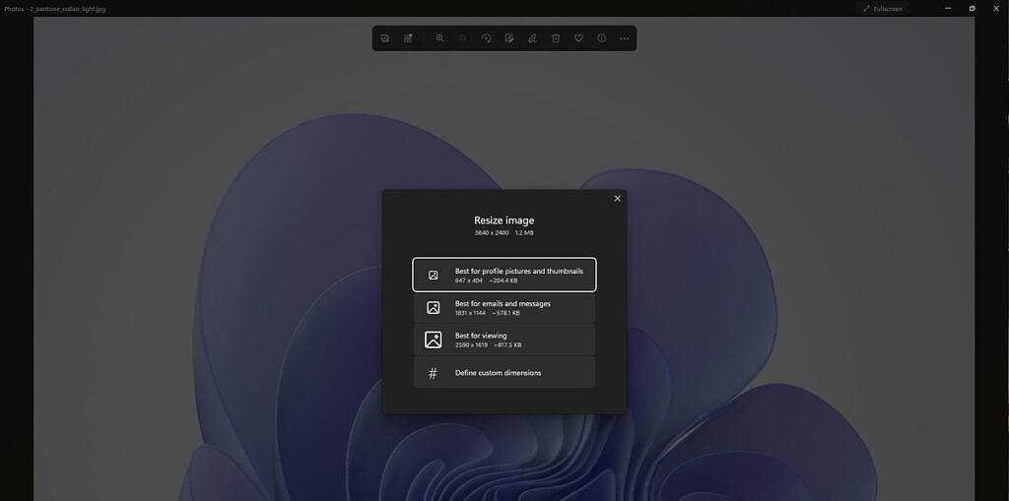
Task: Click the large picture icon for viewing
Action: 433,340
